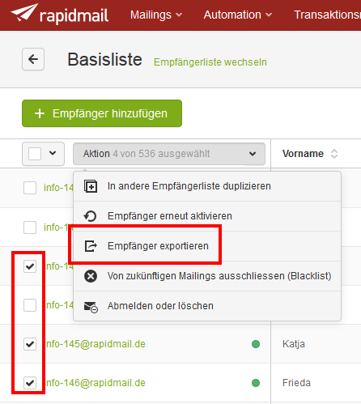
Task: Click the rapidmail paper plane logo
Action: coord(24,12)
